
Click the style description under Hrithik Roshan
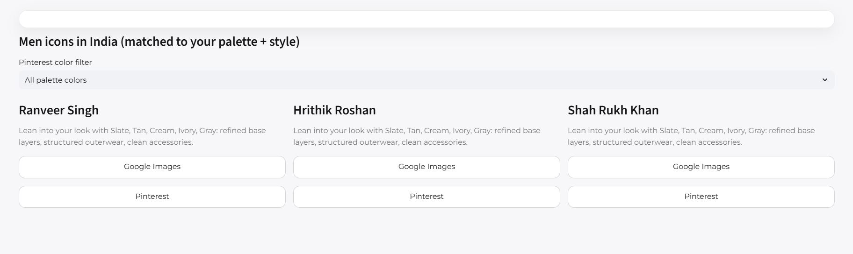(x=417, y=136)
